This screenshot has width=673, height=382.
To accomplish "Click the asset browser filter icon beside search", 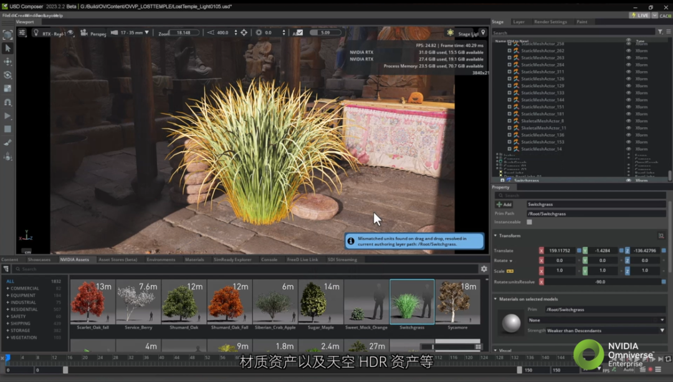I will coord(6,269).
